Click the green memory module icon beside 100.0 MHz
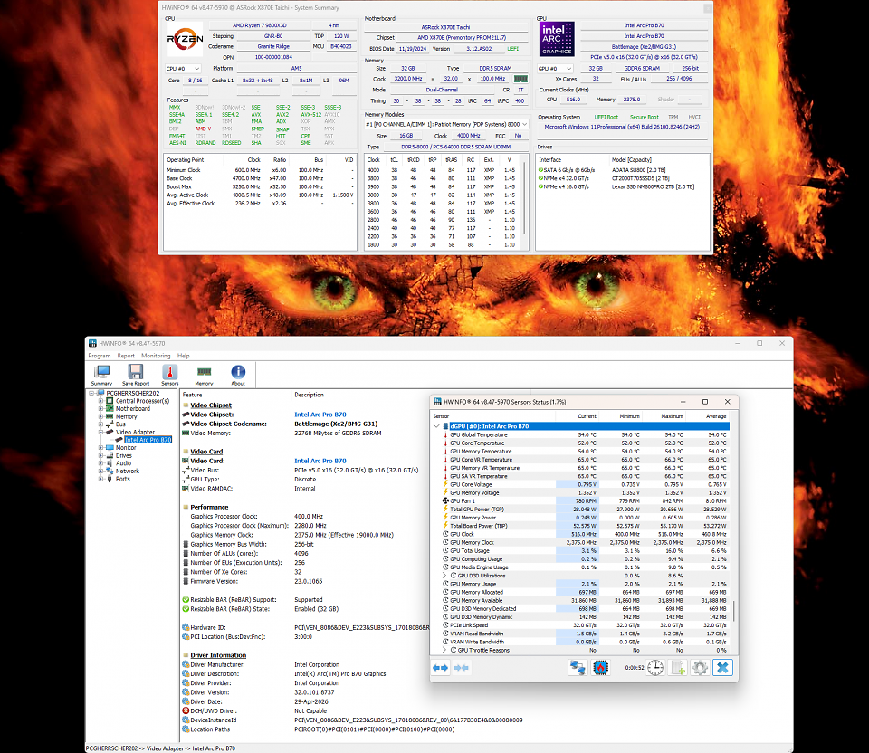Screen dimensions: 869x753 click(x=521, y=79)
